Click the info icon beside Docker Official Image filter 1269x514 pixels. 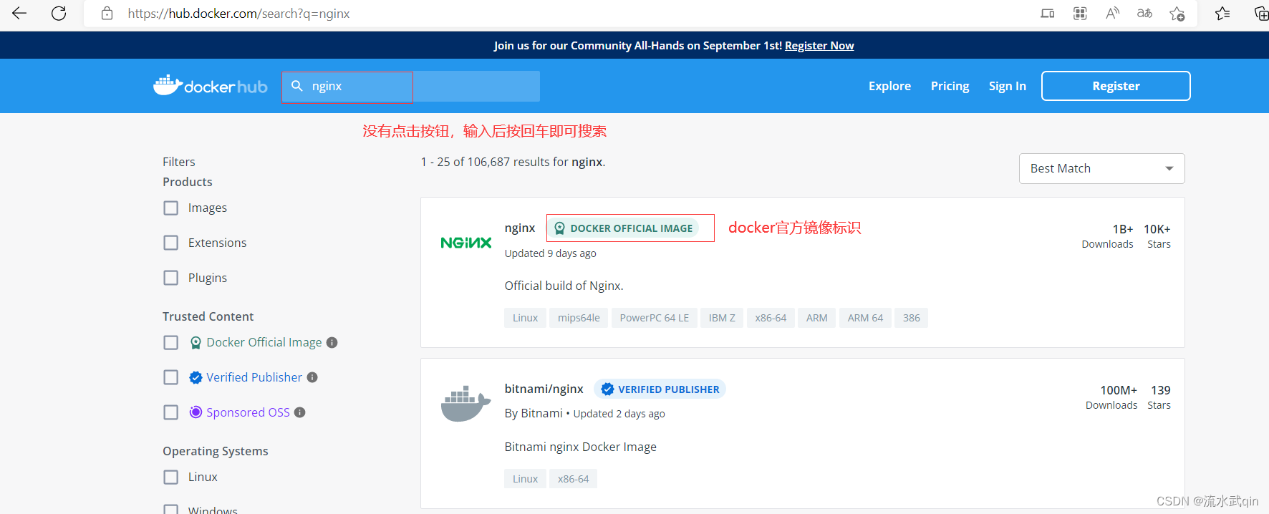(x=332, y=342)
